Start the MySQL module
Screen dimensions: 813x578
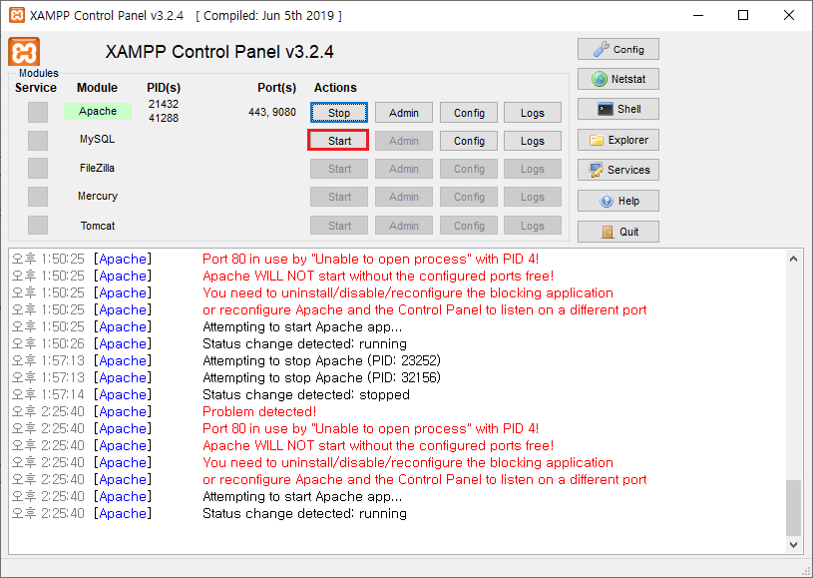click(339, 141)
